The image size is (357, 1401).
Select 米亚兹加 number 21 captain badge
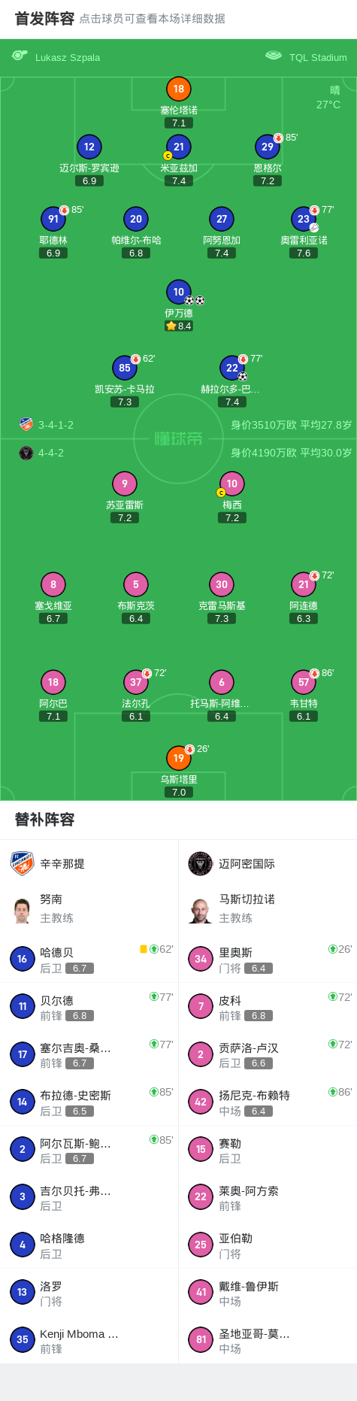tap(178, 147)
